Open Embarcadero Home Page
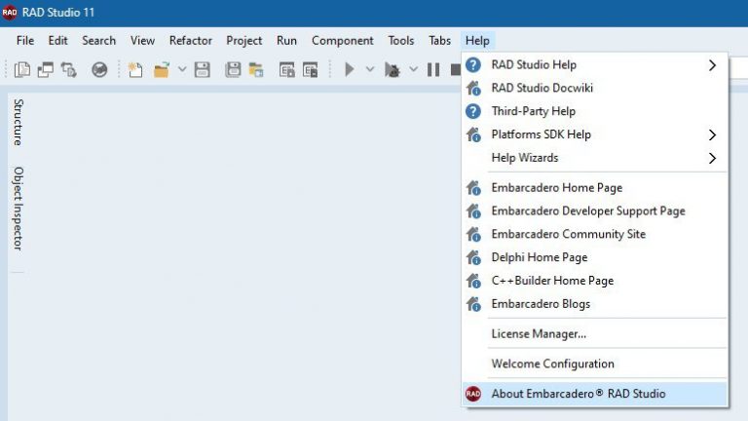The height and width of the screenshot is (421, 748). click(595, 187)
